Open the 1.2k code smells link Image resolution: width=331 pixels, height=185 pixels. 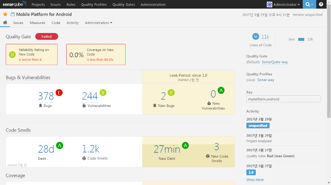91,149
